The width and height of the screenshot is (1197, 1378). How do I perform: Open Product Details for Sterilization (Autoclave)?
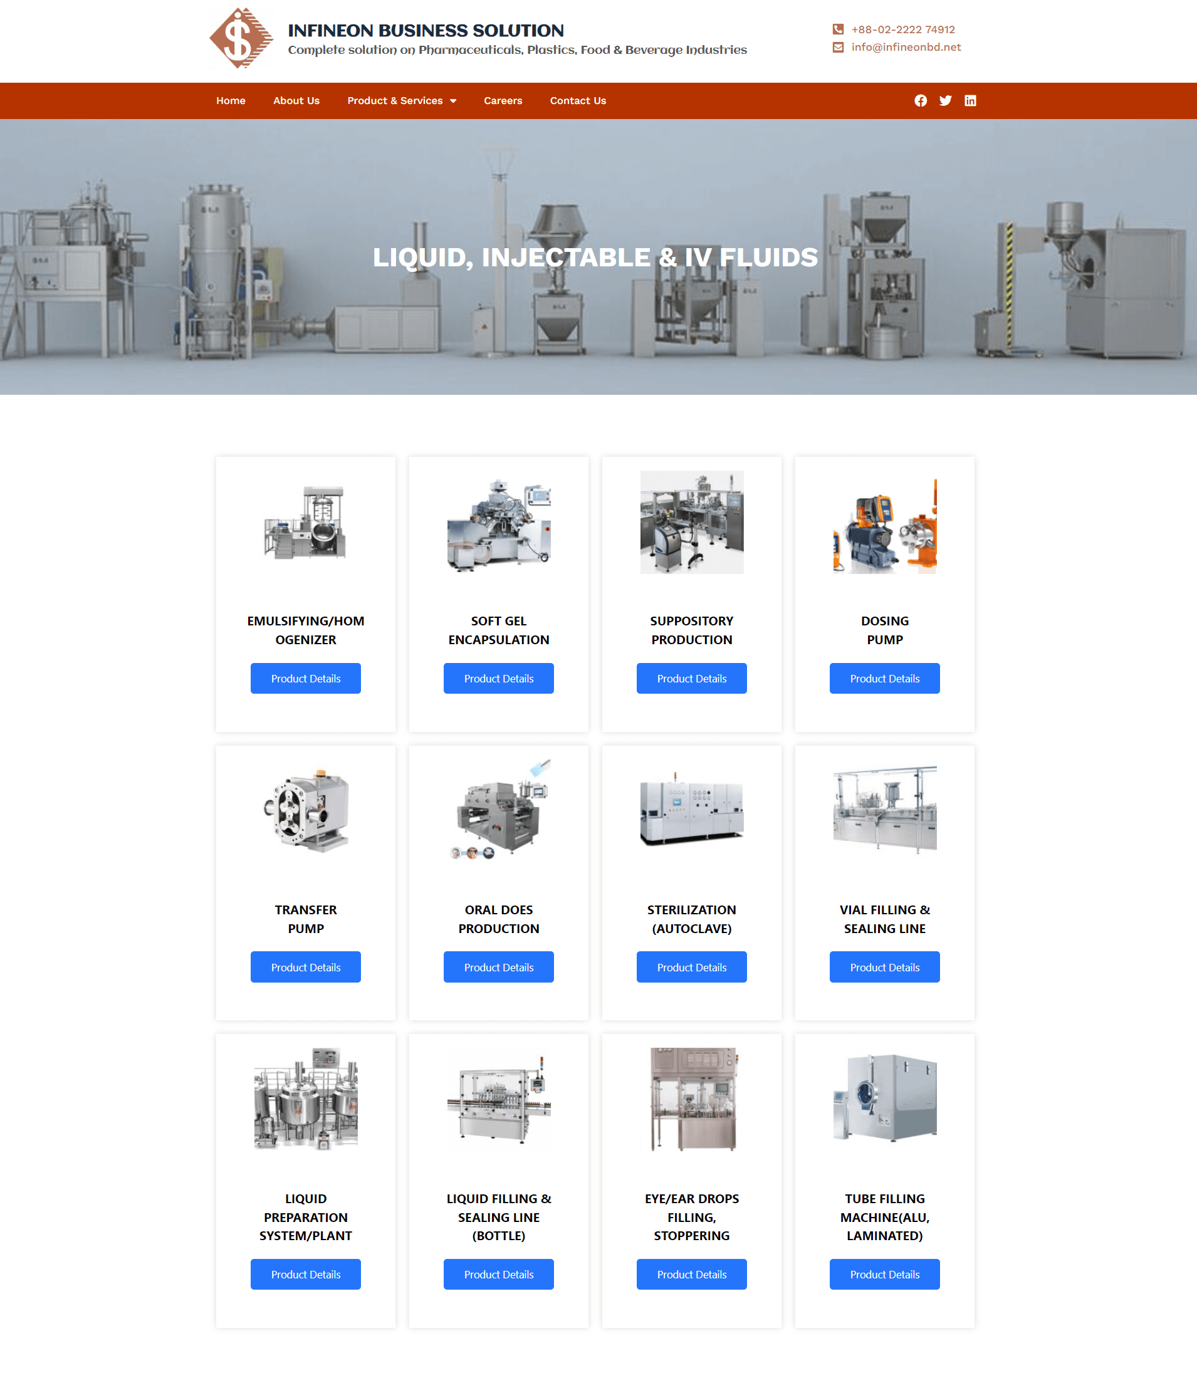coord(691,966)
